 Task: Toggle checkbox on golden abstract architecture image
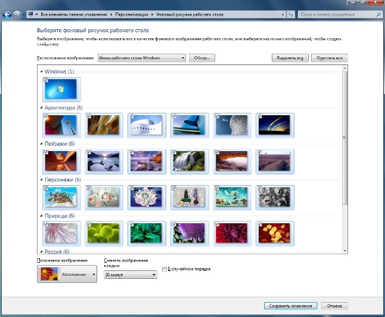click(x=89, y=116)
